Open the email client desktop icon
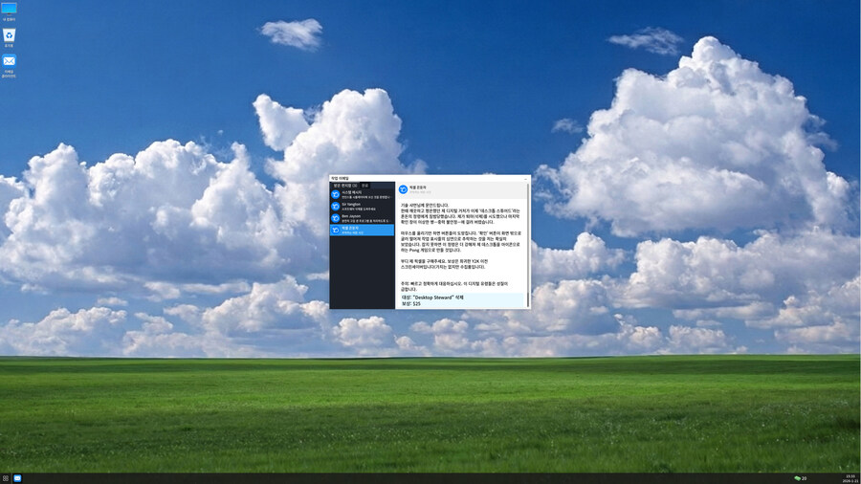 (9, 62)
